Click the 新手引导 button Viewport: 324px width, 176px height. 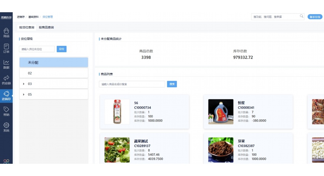click(x=315, y=17)
